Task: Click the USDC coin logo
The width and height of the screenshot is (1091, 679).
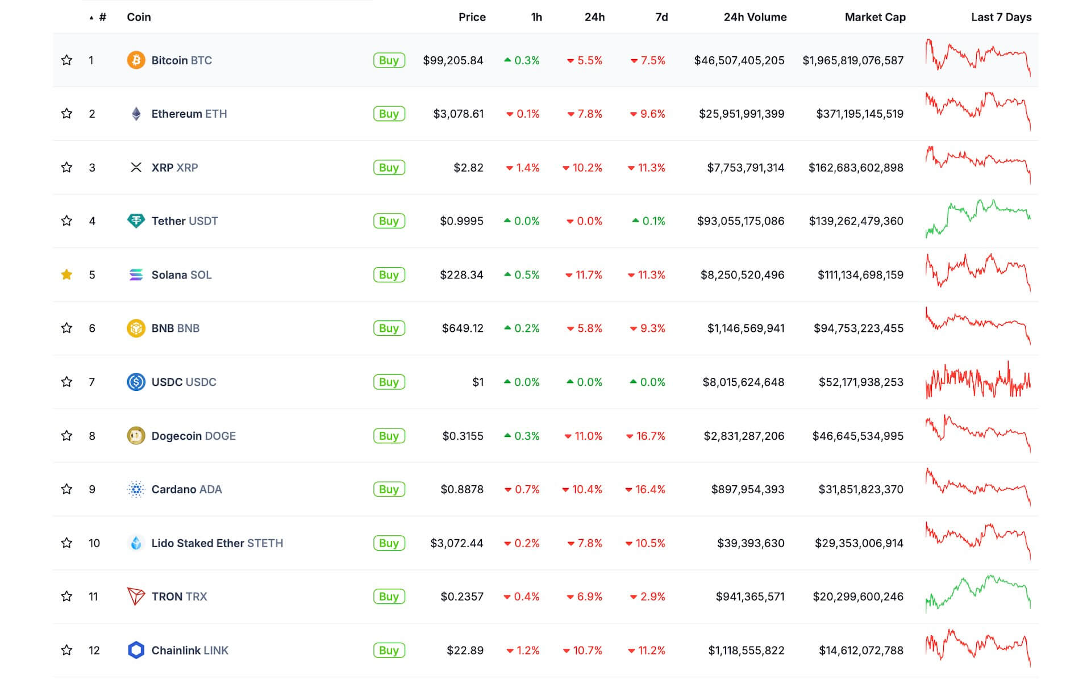Action: tap(136, 382)
